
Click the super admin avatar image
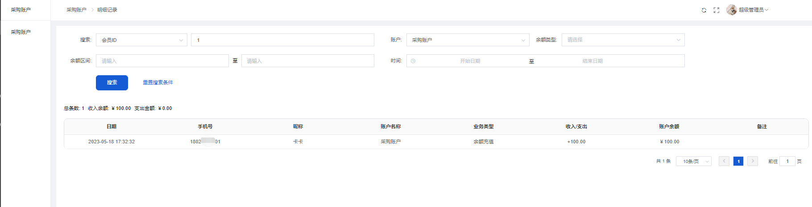click(x=731, y=10)
